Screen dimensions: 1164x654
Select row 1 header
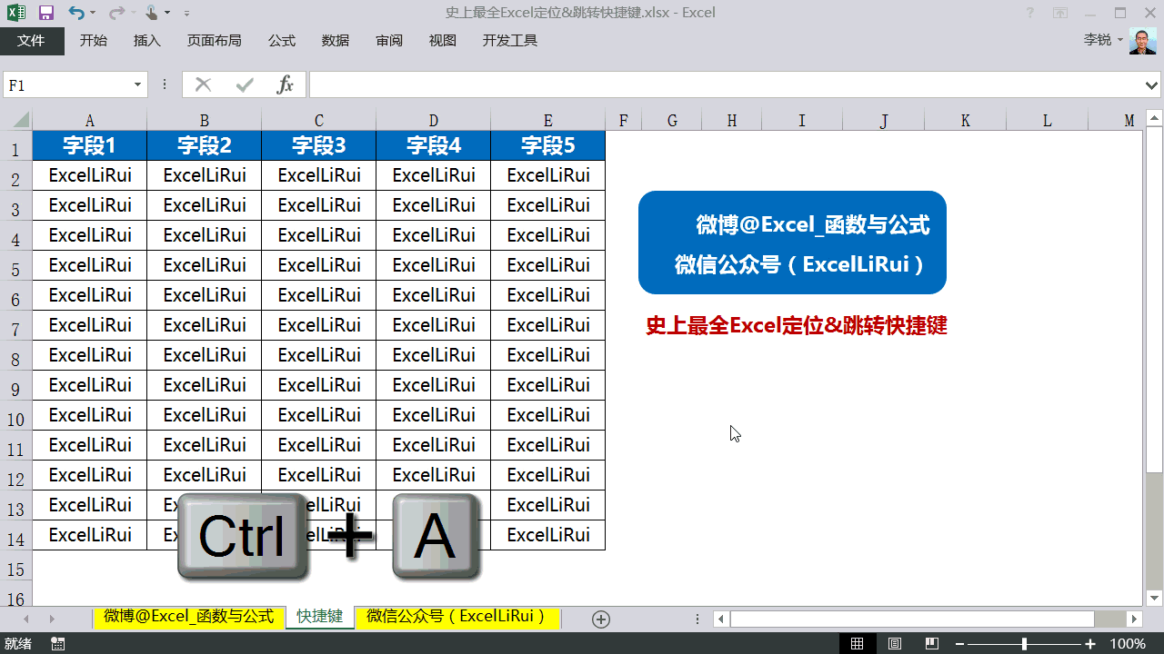click(16, 148)
